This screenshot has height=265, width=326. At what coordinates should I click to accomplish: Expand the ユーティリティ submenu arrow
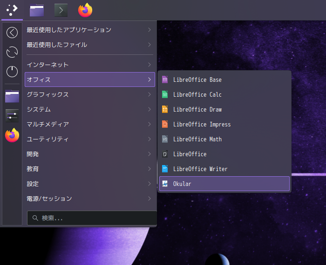[149, 139]
